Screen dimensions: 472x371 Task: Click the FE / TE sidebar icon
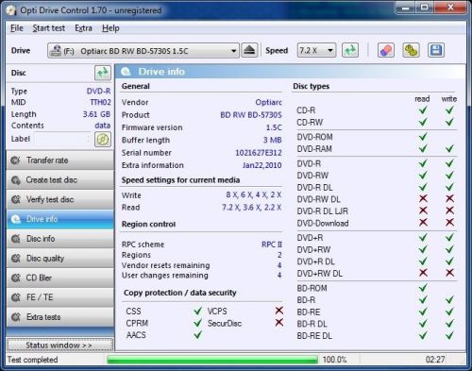[15, 297]
